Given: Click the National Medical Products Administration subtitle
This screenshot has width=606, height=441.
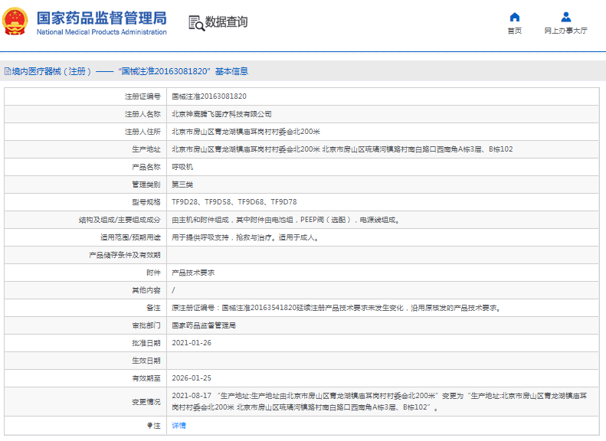Looking at the screenshot, I should click(x=101, y=32).
